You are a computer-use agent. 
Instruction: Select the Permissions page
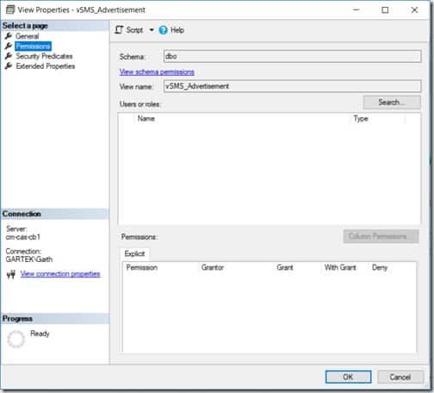33,46
